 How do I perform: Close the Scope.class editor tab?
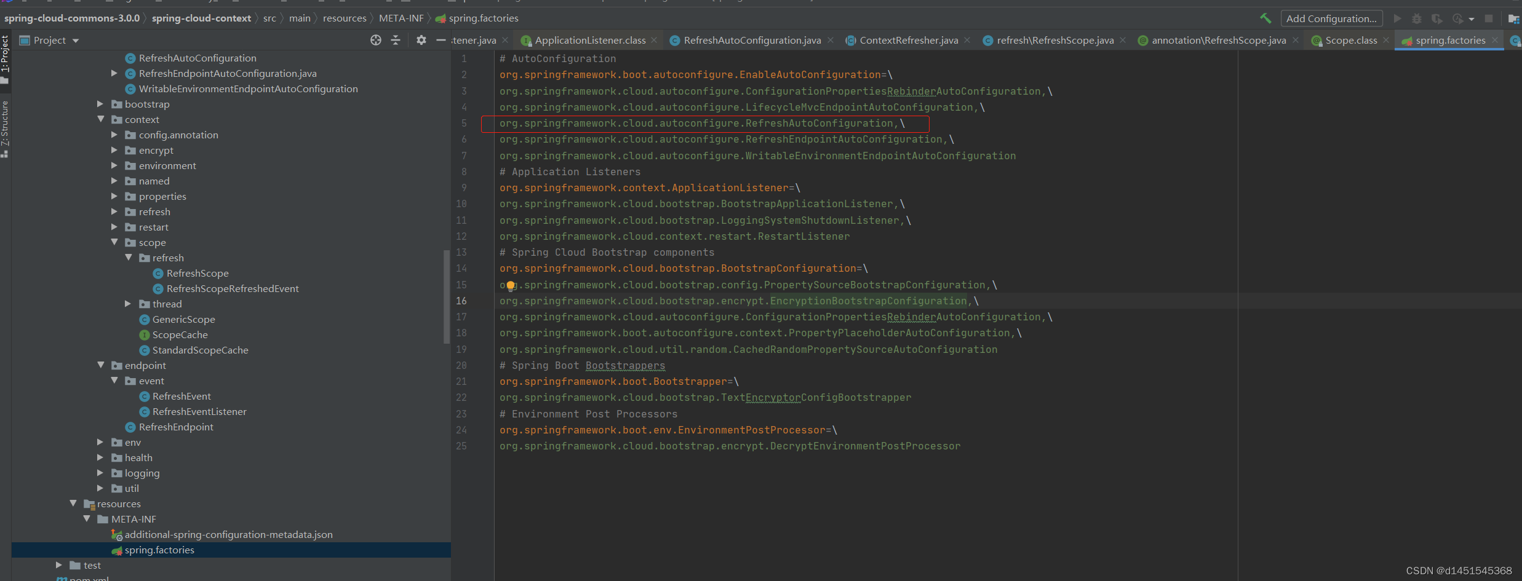point(1386,40)
